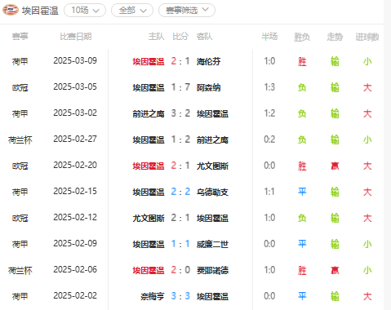This screenshot has width=391, height=310.
Task: Select the date 2025-03-02
Action: [x=75, y=113]
